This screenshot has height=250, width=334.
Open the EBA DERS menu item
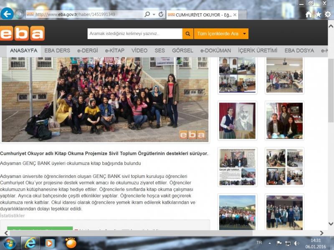(x=57, y=50)
